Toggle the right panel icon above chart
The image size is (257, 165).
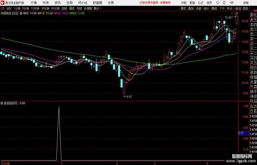coord(236,13)
